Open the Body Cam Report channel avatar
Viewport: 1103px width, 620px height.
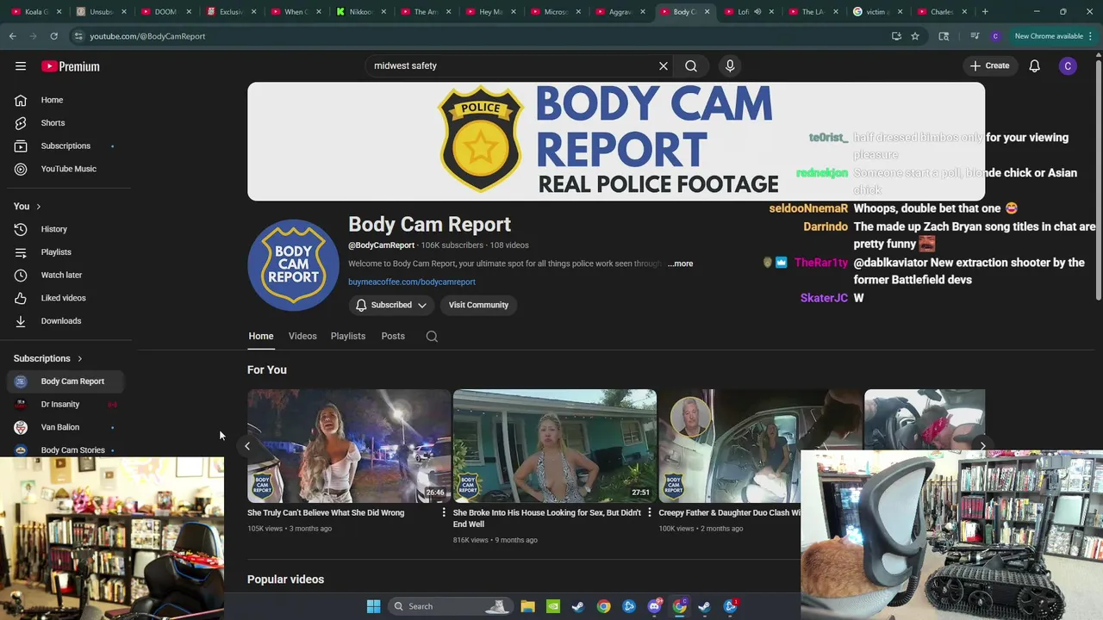click(293, 265)
